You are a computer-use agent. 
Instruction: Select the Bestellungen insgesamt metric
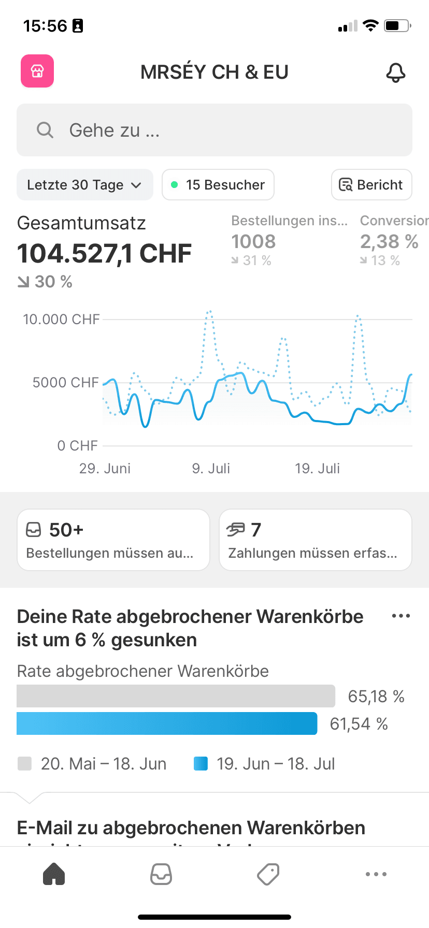point(289,241)
